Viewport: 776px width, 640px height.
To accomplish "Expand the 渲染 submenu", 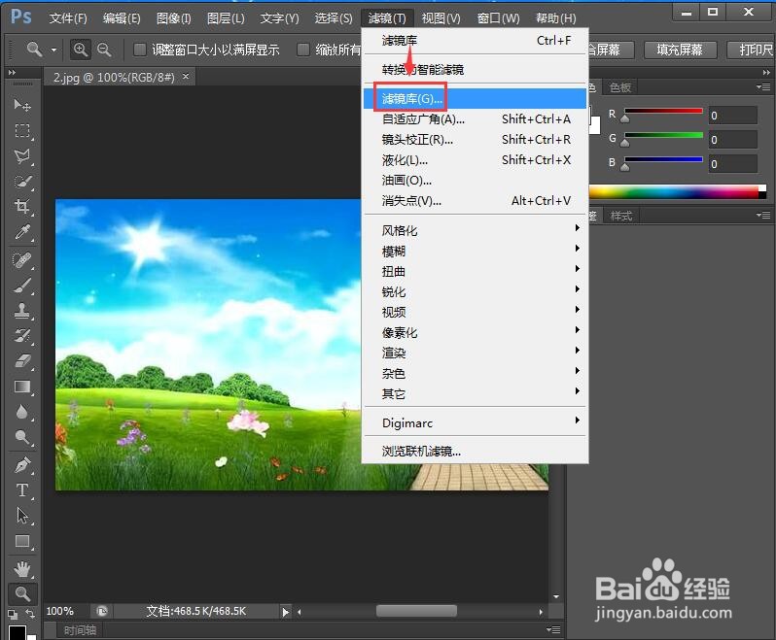I will [x=476, y=353].
